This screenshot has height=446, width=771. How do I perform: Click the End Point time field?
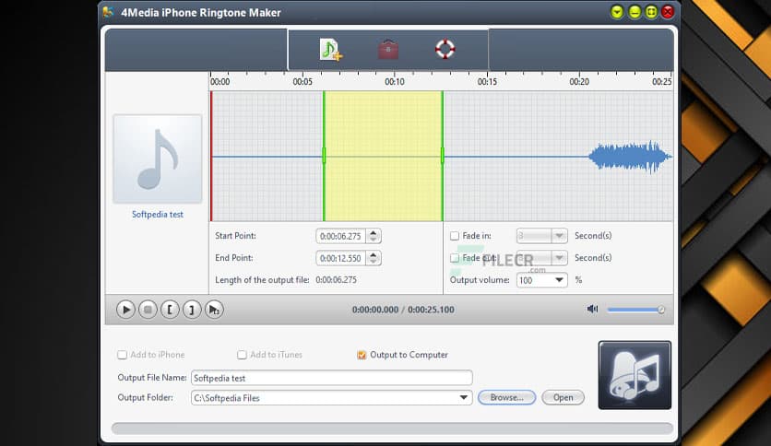point(341,258)
